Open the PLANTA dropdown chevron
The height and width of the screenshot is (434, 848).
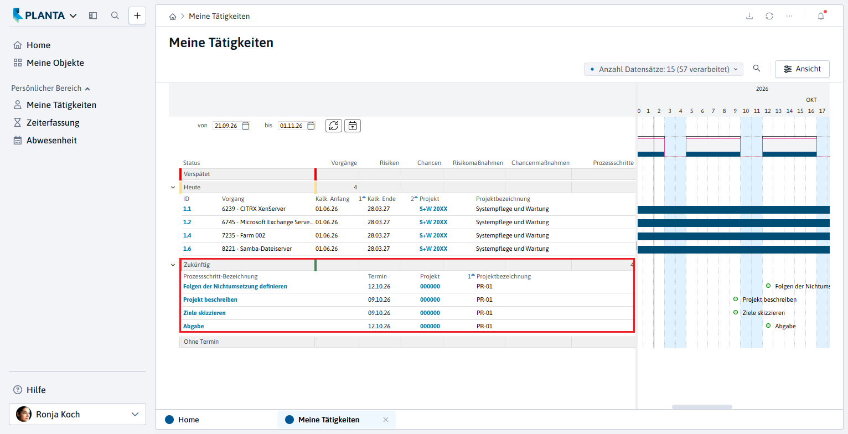pos(74,16)
